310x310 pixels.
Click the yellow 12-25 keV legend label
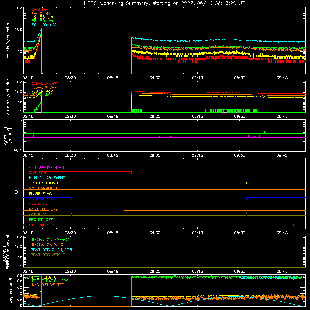click(43, 17)
